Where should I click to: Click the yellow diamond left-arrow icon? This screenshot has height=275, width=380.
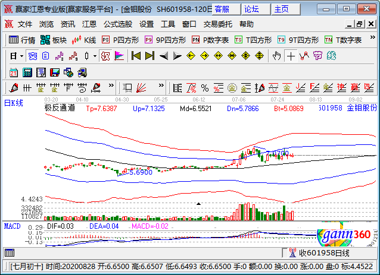[x=191, y=56]
